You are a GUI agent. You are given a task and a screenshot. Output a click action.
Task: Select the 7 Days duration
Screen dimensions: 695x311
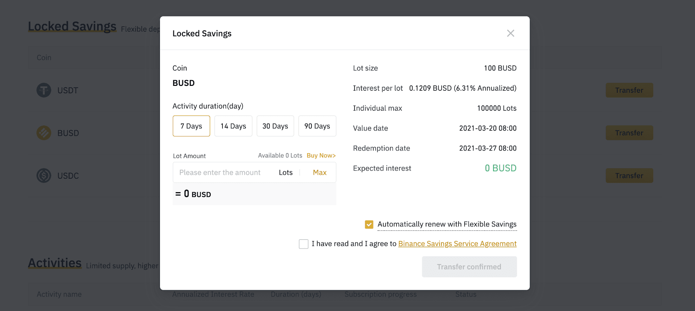point(191,126)
